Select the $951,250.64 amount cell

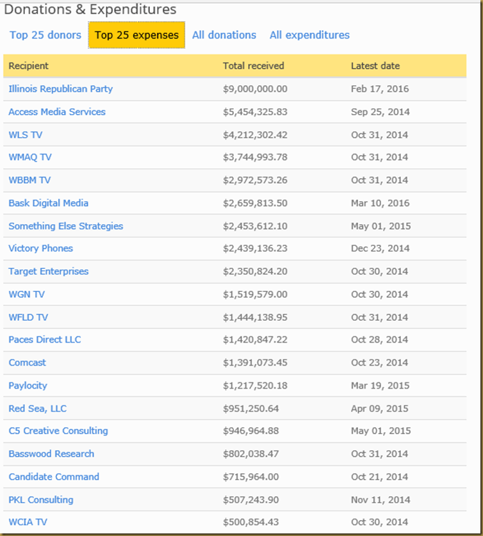251,409
